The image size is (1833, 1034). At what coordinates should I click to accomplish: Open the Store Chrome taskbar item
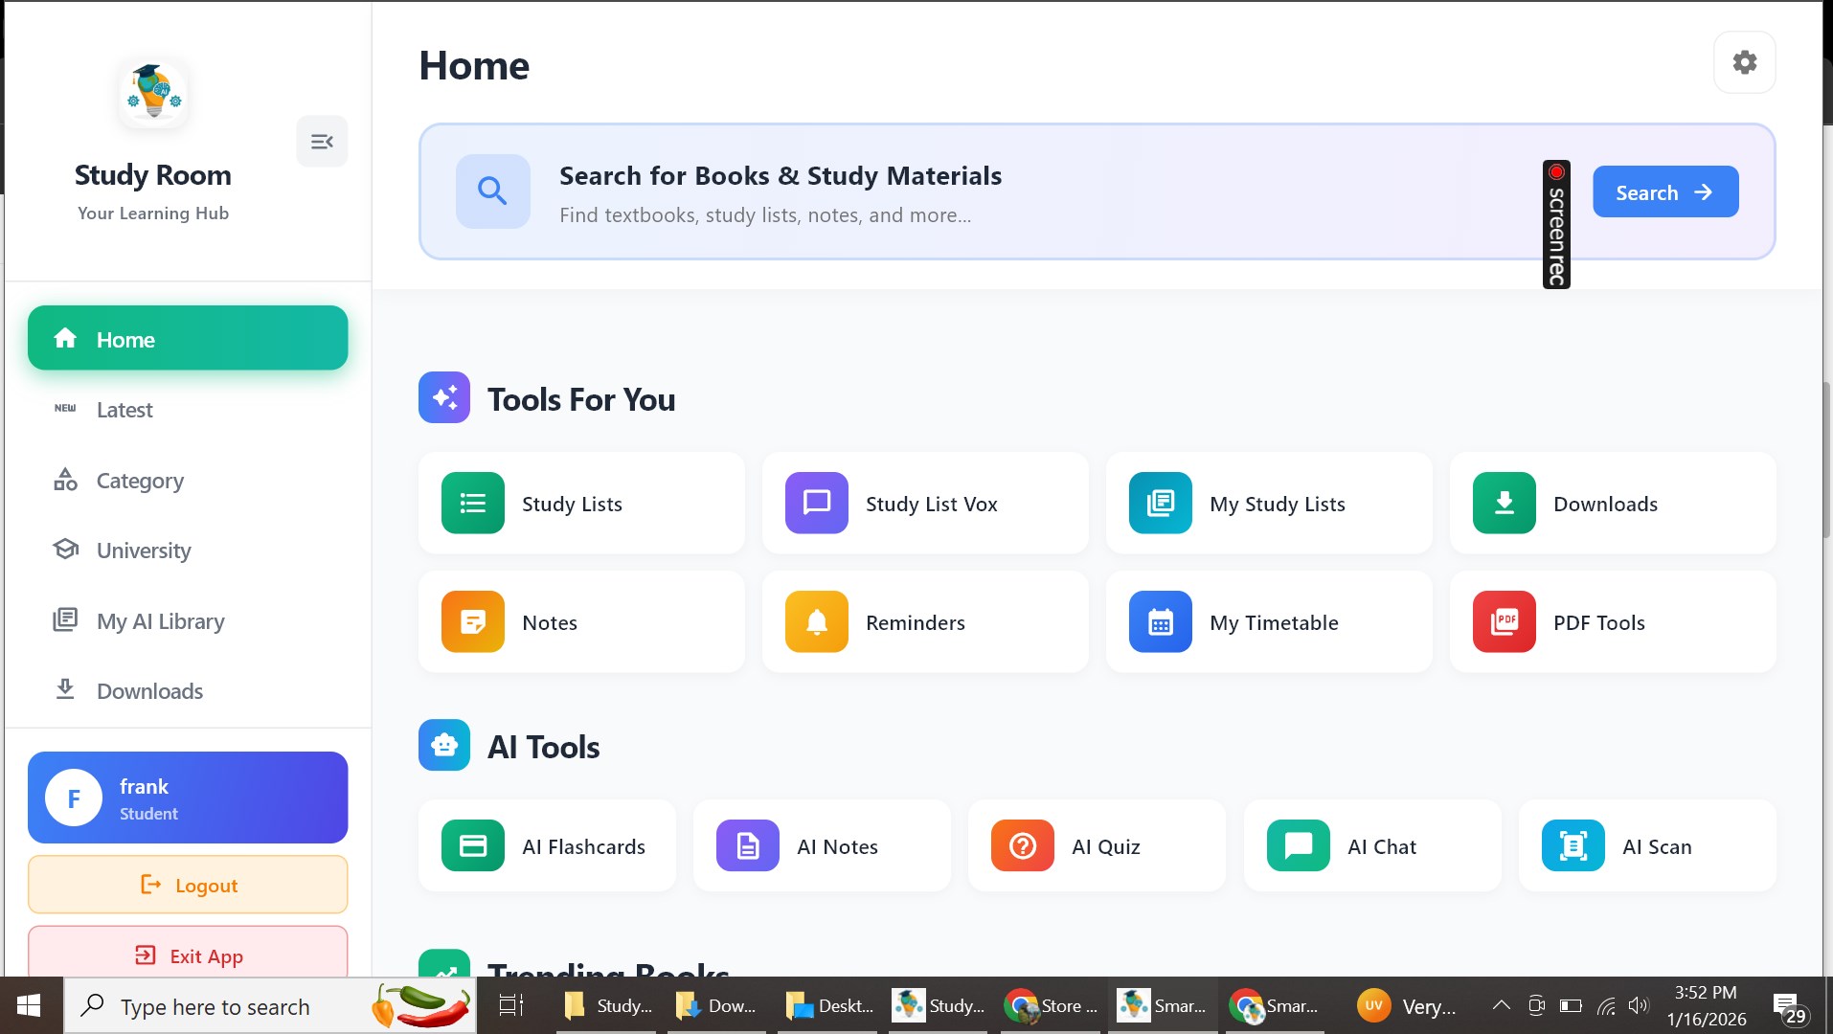click(1051, 1005)
